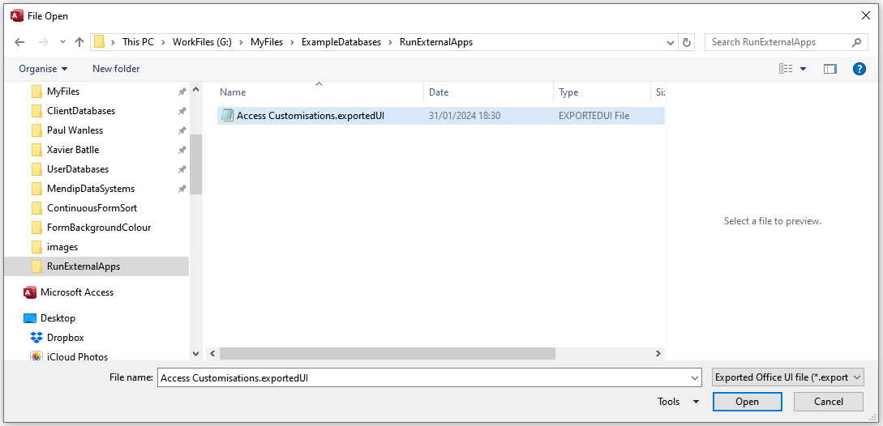
Task: Click the EXPORTEDUI File type cell
Action: pos(594,116)
